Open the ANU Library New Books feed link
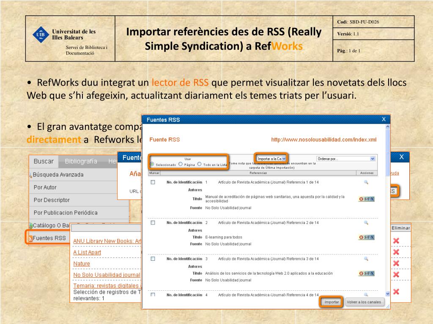This screenshot has width=433, height=324. tap(107, 241)
